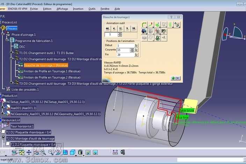
Task: Click the green downward arrow tool display icon
Action: click(157, 24)
